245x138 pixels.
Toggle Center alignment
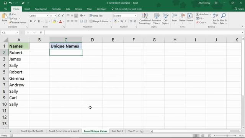[x=72, y=21]
